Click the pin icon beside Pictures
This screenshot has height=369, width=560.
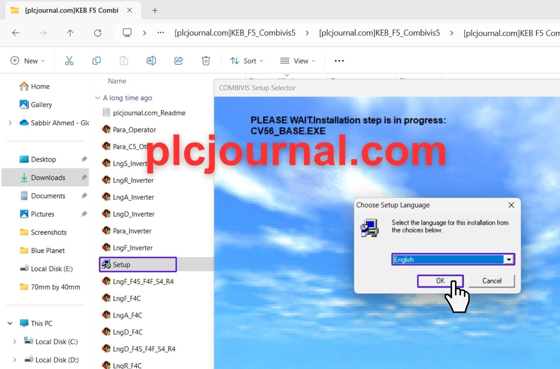[84, 214]
